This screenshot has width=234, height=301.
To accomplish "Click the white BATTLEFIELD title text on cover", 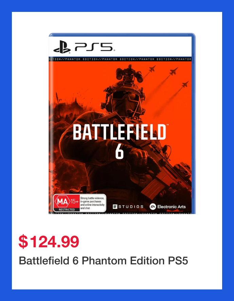I will pyautogui.click(x=119, y=133).
